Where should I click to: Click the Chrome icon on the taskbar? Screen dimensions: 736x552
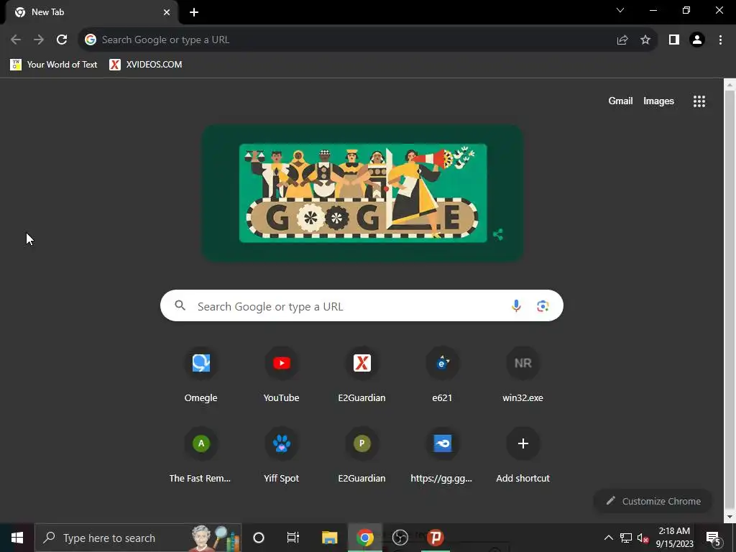coord(365,538)
